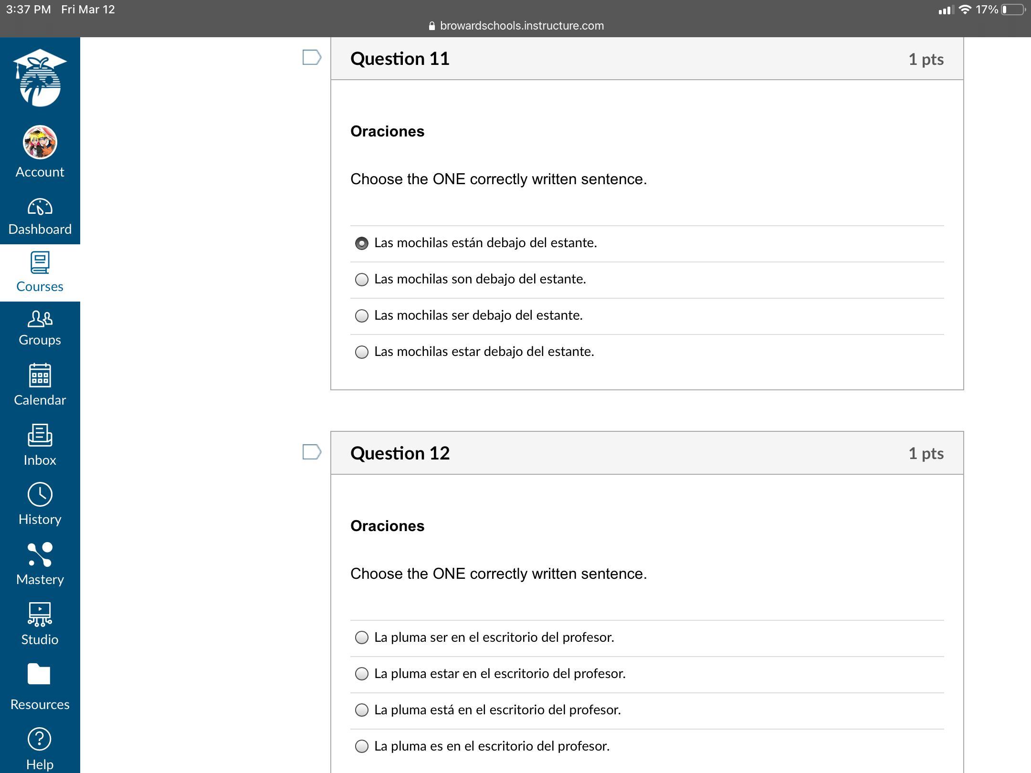Image resolution: width=1031 pixels, height=773 pixels.
Task: Select 'La pluma ser en el escritorio'
Action: (x=362, y=637)
